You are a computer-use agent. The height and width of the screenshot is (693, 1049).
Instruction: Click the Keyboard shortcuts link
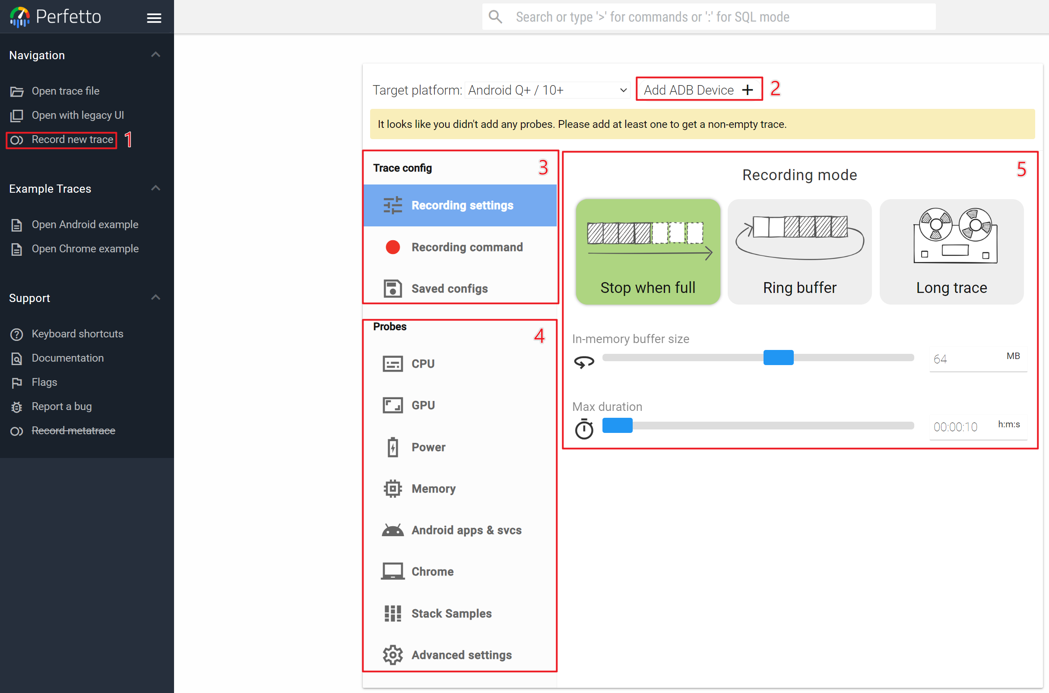click(x=77, y=334)
